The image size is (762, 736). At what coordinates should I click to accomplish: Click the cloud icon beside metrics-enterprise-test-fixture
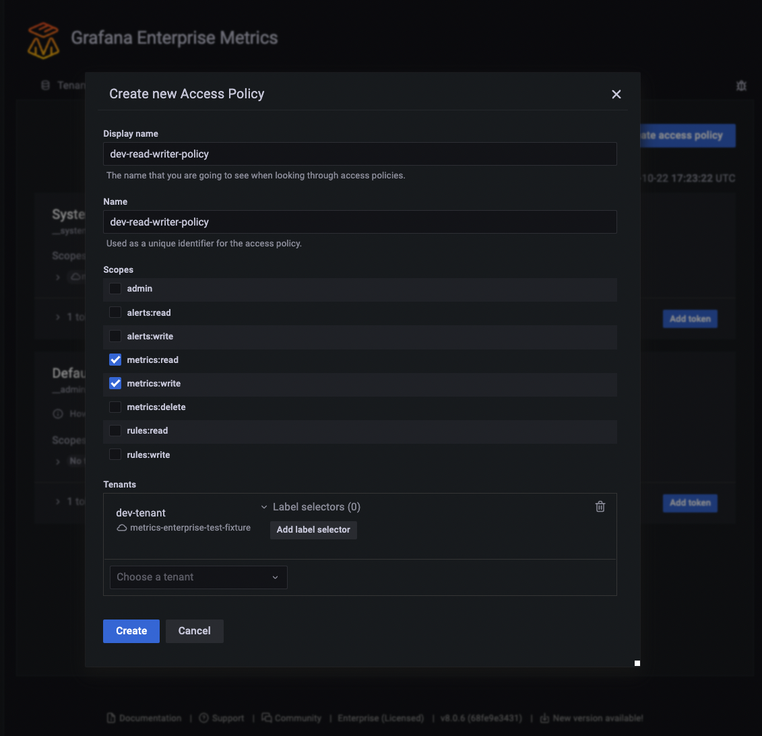(x=122, y=528)
